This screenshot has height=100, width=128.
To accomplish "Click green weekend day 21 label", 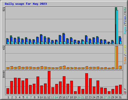I will tap(82, 97).
